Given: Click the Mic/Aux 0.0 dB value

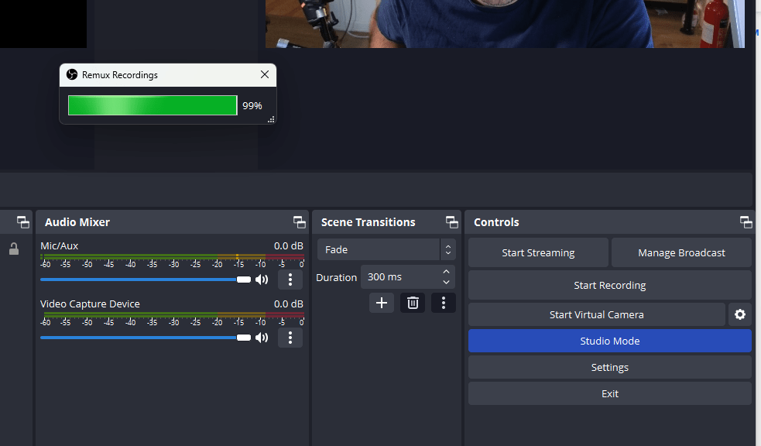Looking at the screenshot, I should coord(288,245).
